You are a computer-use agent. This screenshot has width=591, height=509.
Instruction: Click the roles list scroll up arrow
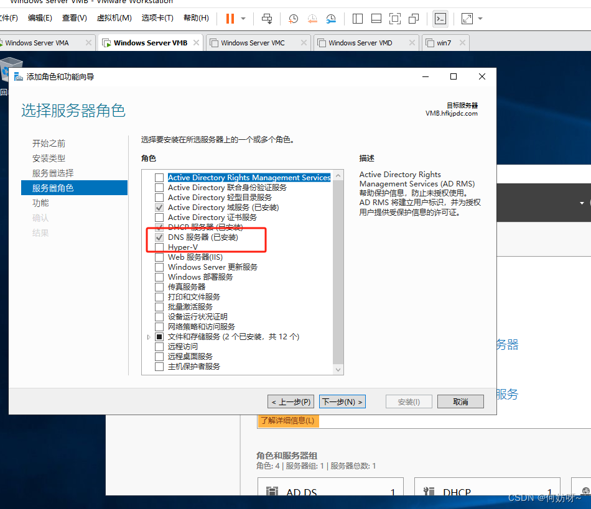[338, 176]
